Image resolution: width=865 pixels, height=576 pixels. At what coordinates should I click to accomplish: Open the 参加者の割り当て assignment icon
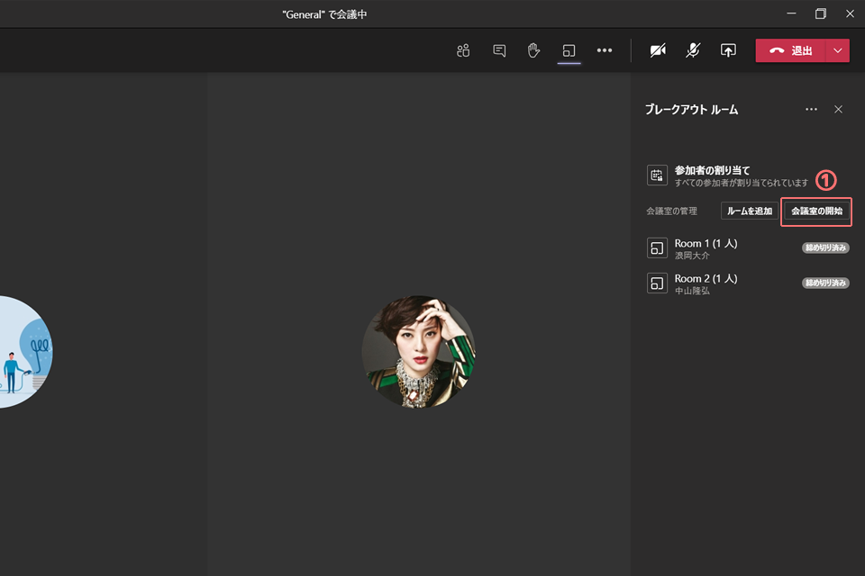click(x=657, y=175)
